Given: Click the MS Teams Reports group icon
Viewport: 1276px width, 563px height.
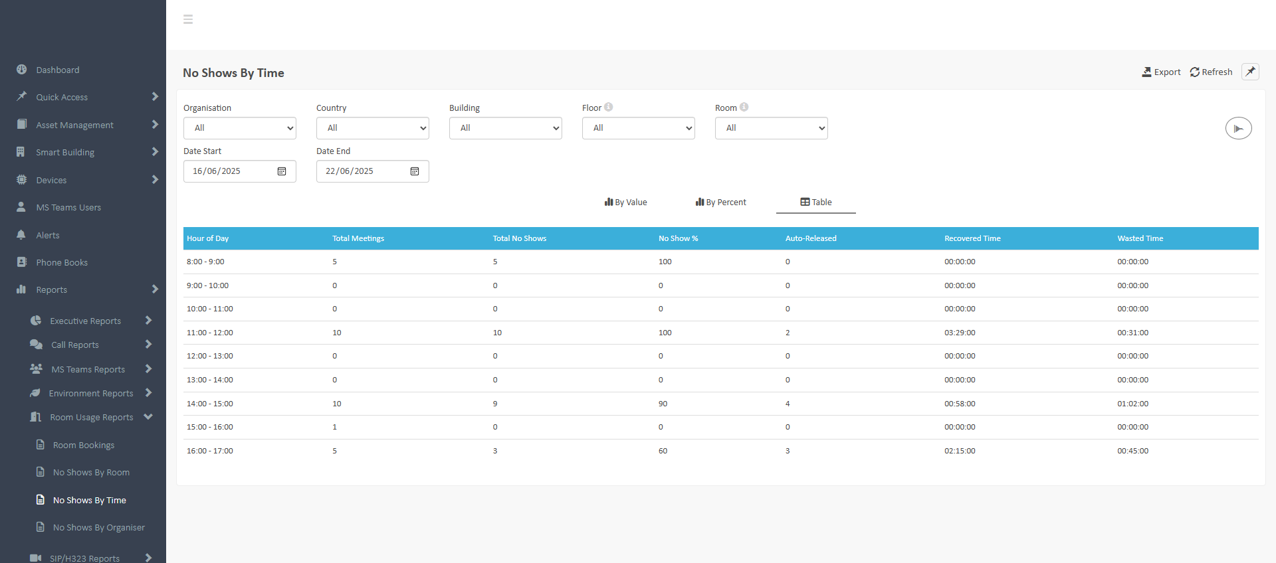Looking at the screenshot, I should pos(37,368).
